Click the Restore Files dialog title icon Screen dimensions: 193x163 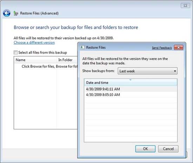(x=82, y=47)
